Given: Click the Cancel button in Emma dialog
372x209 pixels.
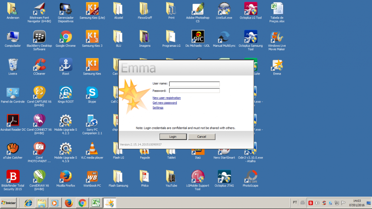Looking at the screenshot, I should pyautogui.click(x=202, y=137).
